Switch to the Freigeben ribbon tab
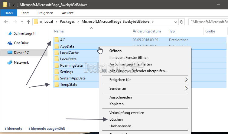 pyautogui.click(x=45, y=13)
